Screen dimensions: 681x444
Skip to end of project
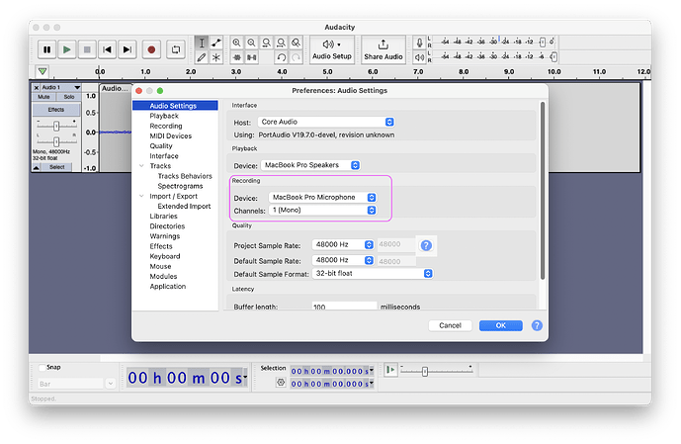click(128, 49)
